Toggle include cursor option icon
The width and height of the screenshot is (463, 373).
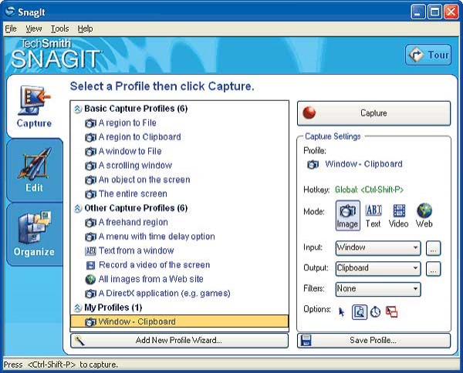pyautogui.click(x=342, y=312)
